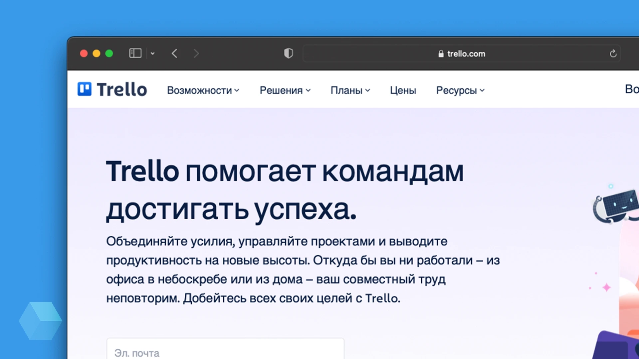Click the lock icon beside trello.com
Image resolution: width=639 pixels, height=359 pixels.
tap(441, 54)
